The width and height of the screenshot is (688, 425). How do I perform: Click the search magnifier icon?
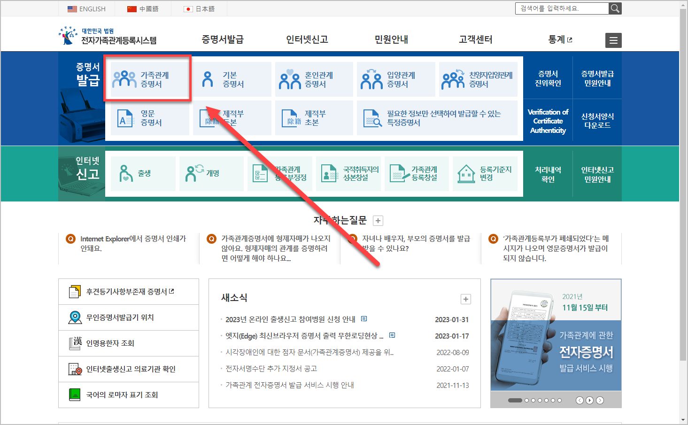pyautogui.click(x=615, y=8)
